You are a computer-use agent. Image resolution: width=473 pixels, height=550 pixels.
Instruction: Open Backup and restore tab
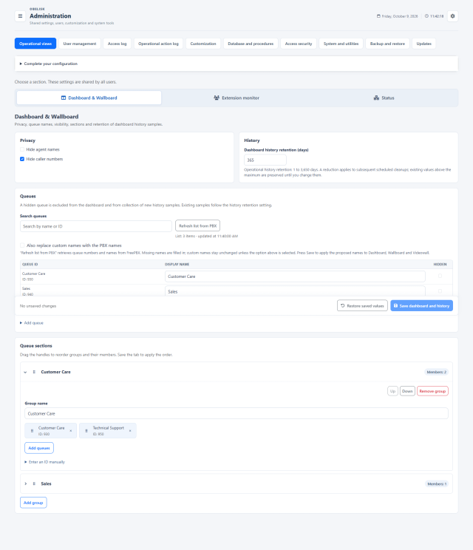[x=387, y=44]
